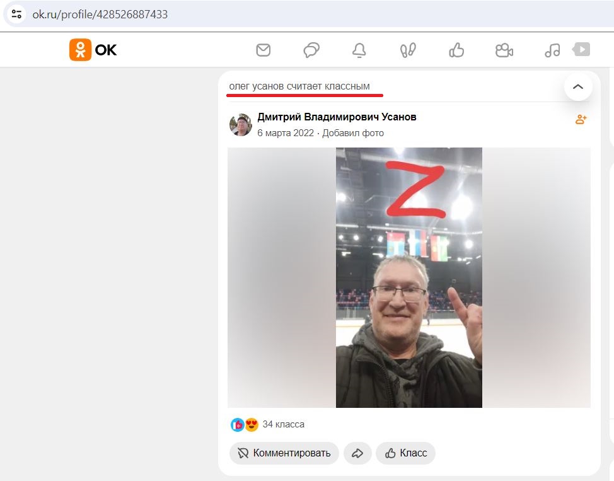The width and height of the screenshot is (614, 481).
Task: Open the play button icon at header end
Action: point(581,49)
